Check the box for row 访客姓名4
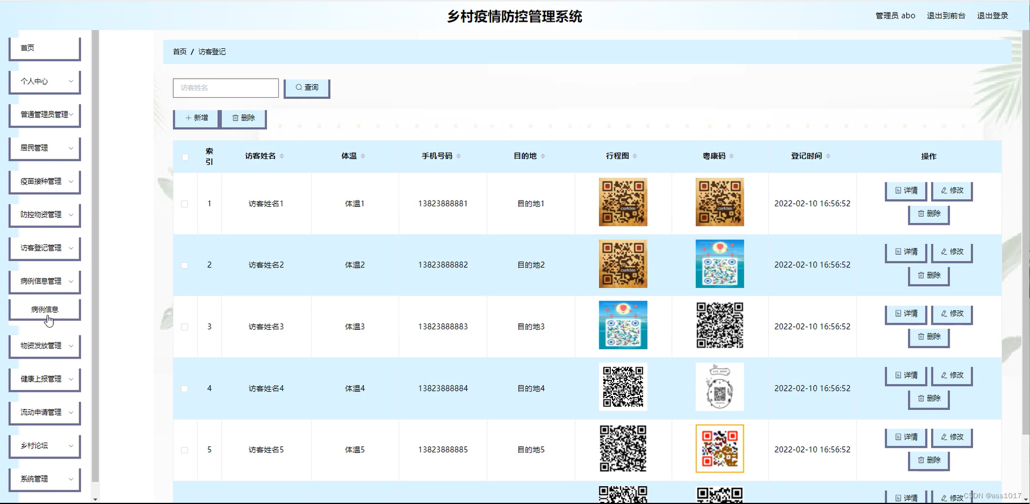The height and width of the screenshot is (504, 1030). (x=185, y=388)
